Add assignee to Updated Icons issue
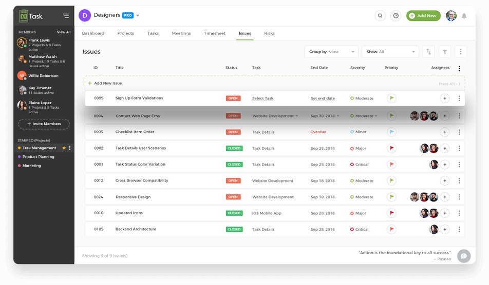489x285 pixels. pyautogui.click(x=445, y=213)
